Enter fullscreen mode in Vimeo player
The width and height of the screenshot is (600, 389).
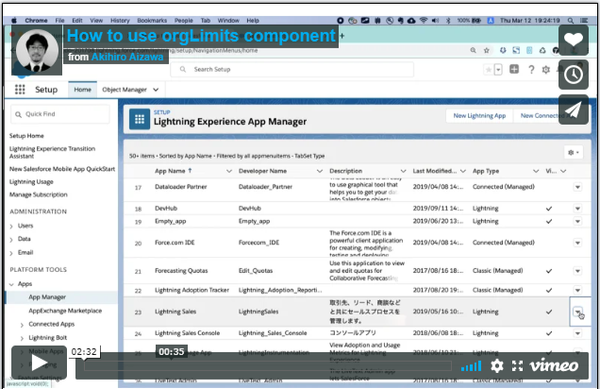[517, 366]
